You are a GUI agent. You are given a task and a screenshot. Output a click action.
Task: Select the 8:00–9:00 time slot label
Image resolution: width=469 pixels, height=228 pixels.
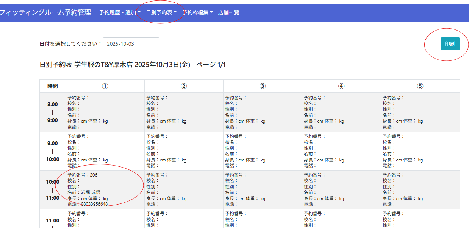point(53,112)
